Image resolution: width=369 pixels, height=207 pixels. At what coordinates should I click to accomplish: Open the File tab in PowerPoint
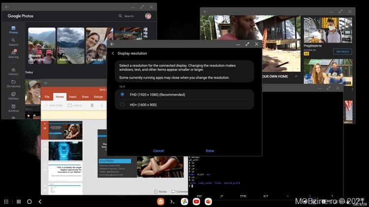(47, 97)
